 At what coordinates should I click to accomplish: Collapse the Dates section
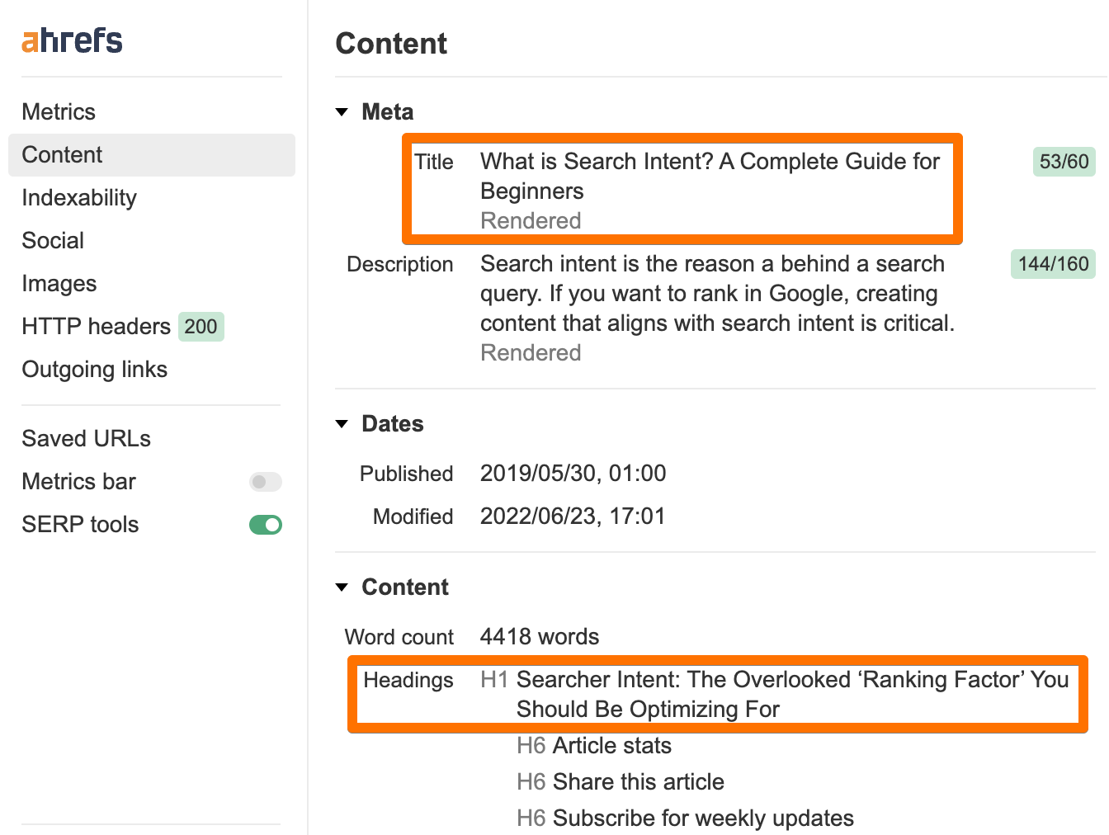342,423
